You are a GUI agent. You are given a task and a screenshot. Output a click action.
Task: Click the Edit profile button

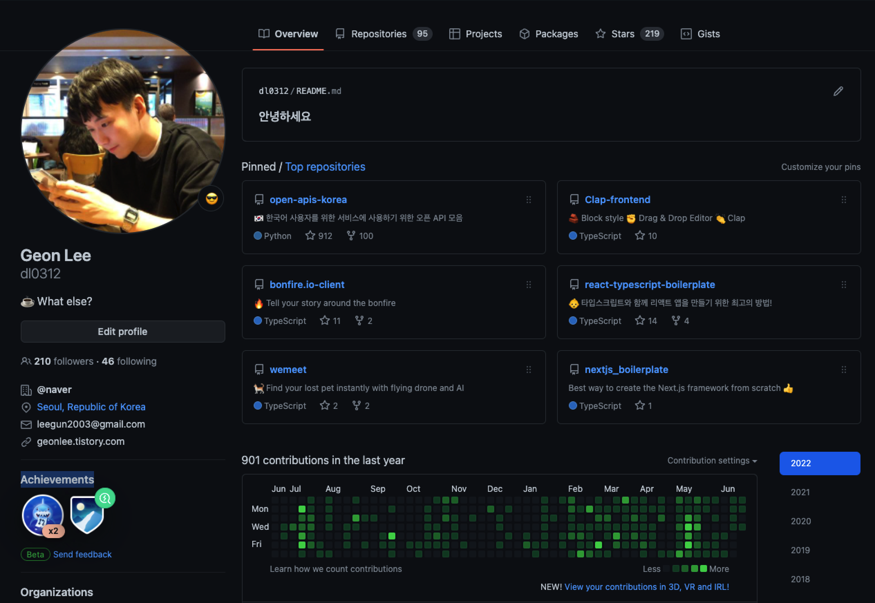(x=122, y=332)
